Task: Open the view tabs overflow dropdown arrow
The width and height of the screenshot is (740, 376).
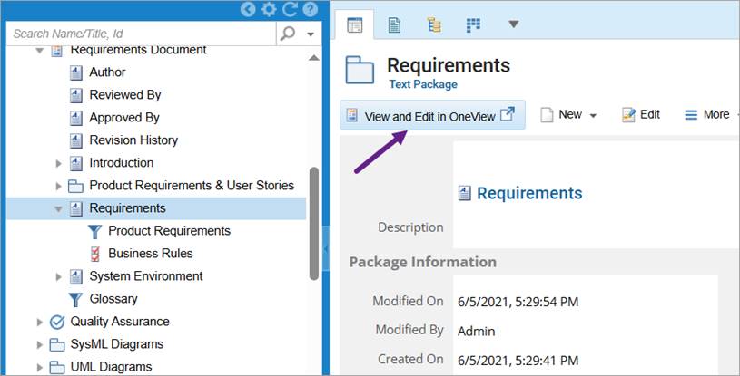Action: click(x=513, y=24)
